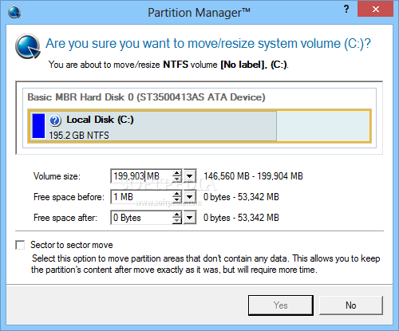Click the Basic MBR Hard Disk 0 header
This screenshot has height=331, width=399.
click(146, 97)
